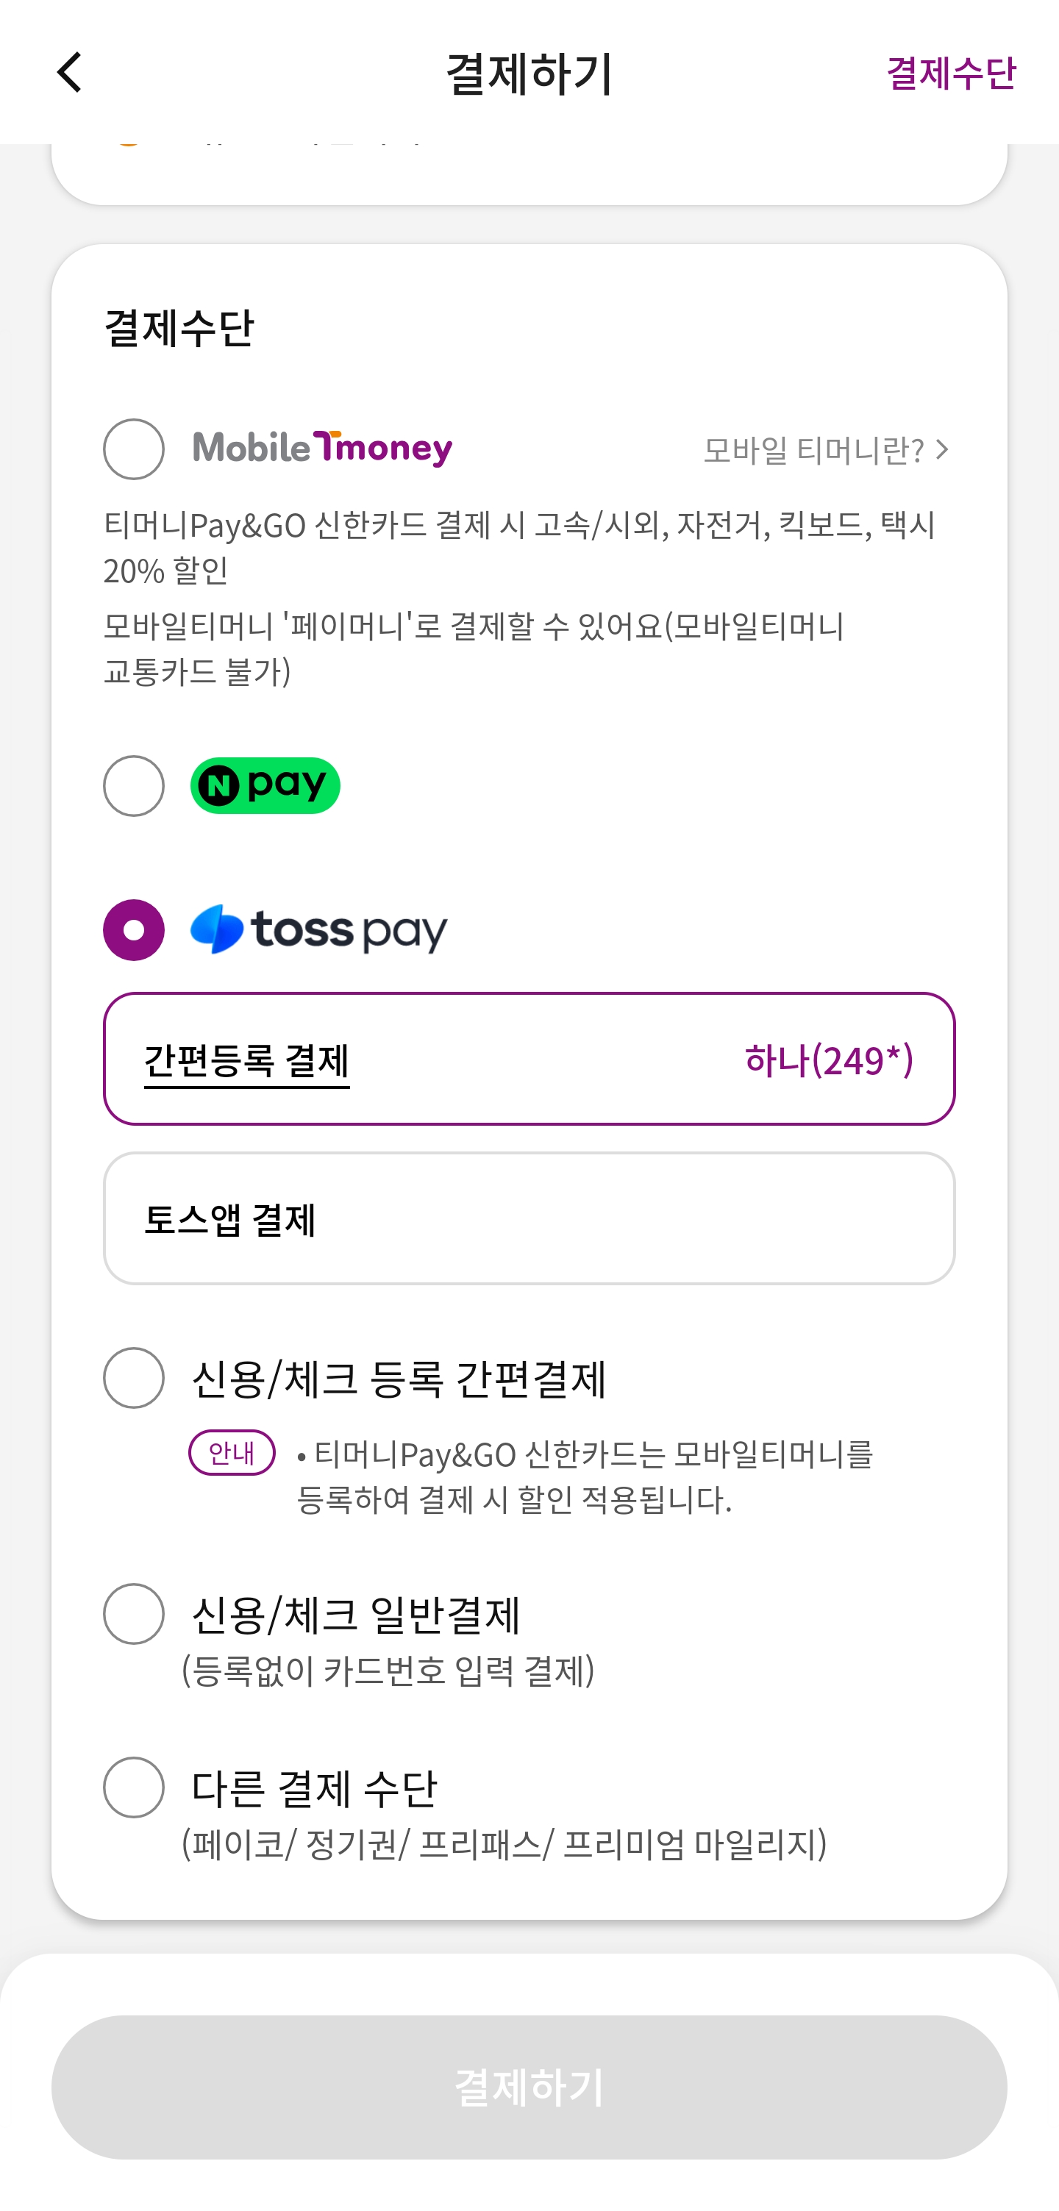The width and height of the screenshot is (1059, 2211).
Task: Open the 모바일 티머니란? chevron link
Action: [826, 449]
